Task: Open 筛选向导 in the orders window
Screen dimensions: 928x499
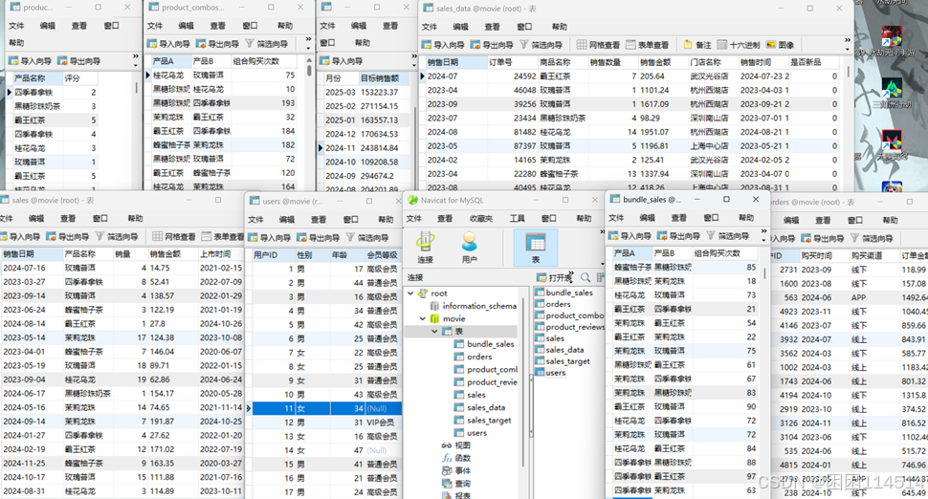Action: [872, 238]
